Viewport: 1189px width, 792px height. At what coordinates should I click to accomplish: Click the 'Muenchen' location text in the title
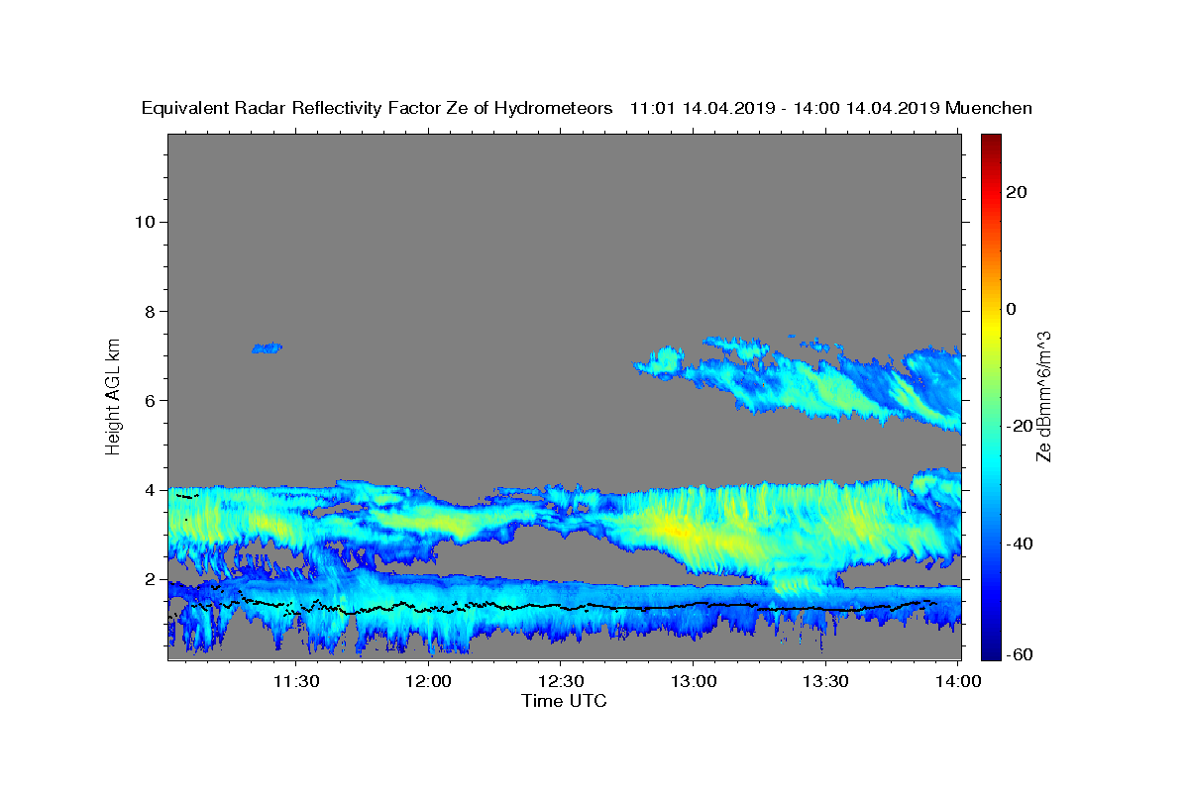(989, 109)
